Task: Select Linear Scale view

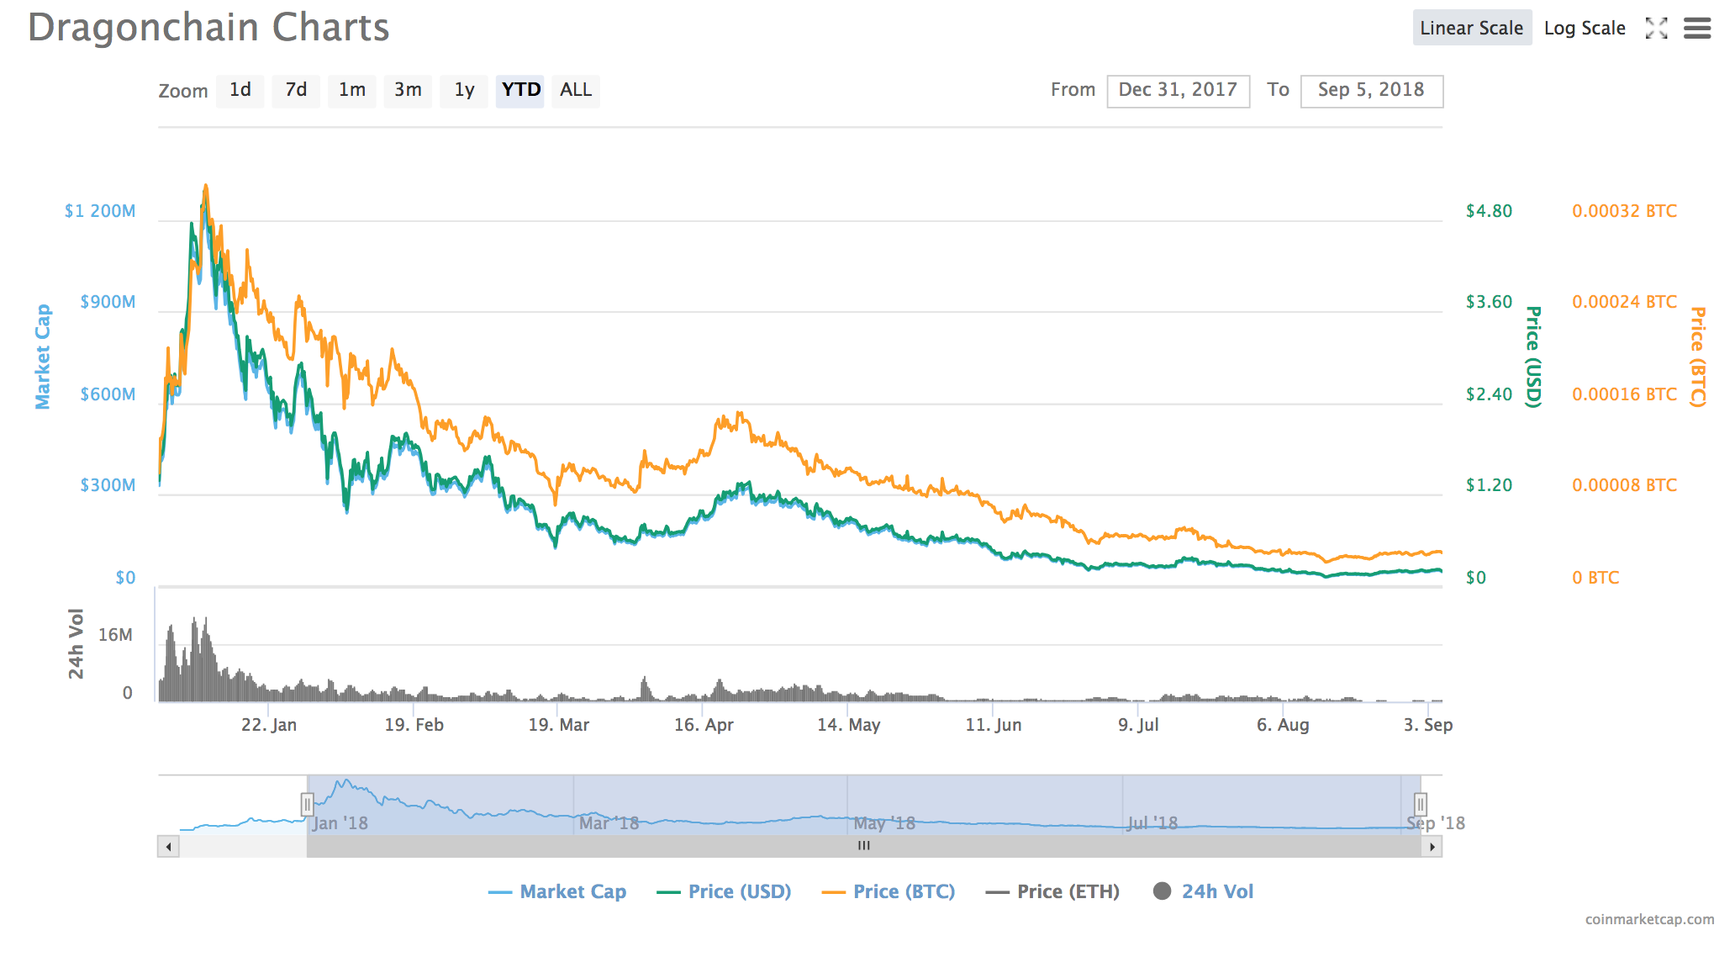Action: click(x=1472, y=28)
